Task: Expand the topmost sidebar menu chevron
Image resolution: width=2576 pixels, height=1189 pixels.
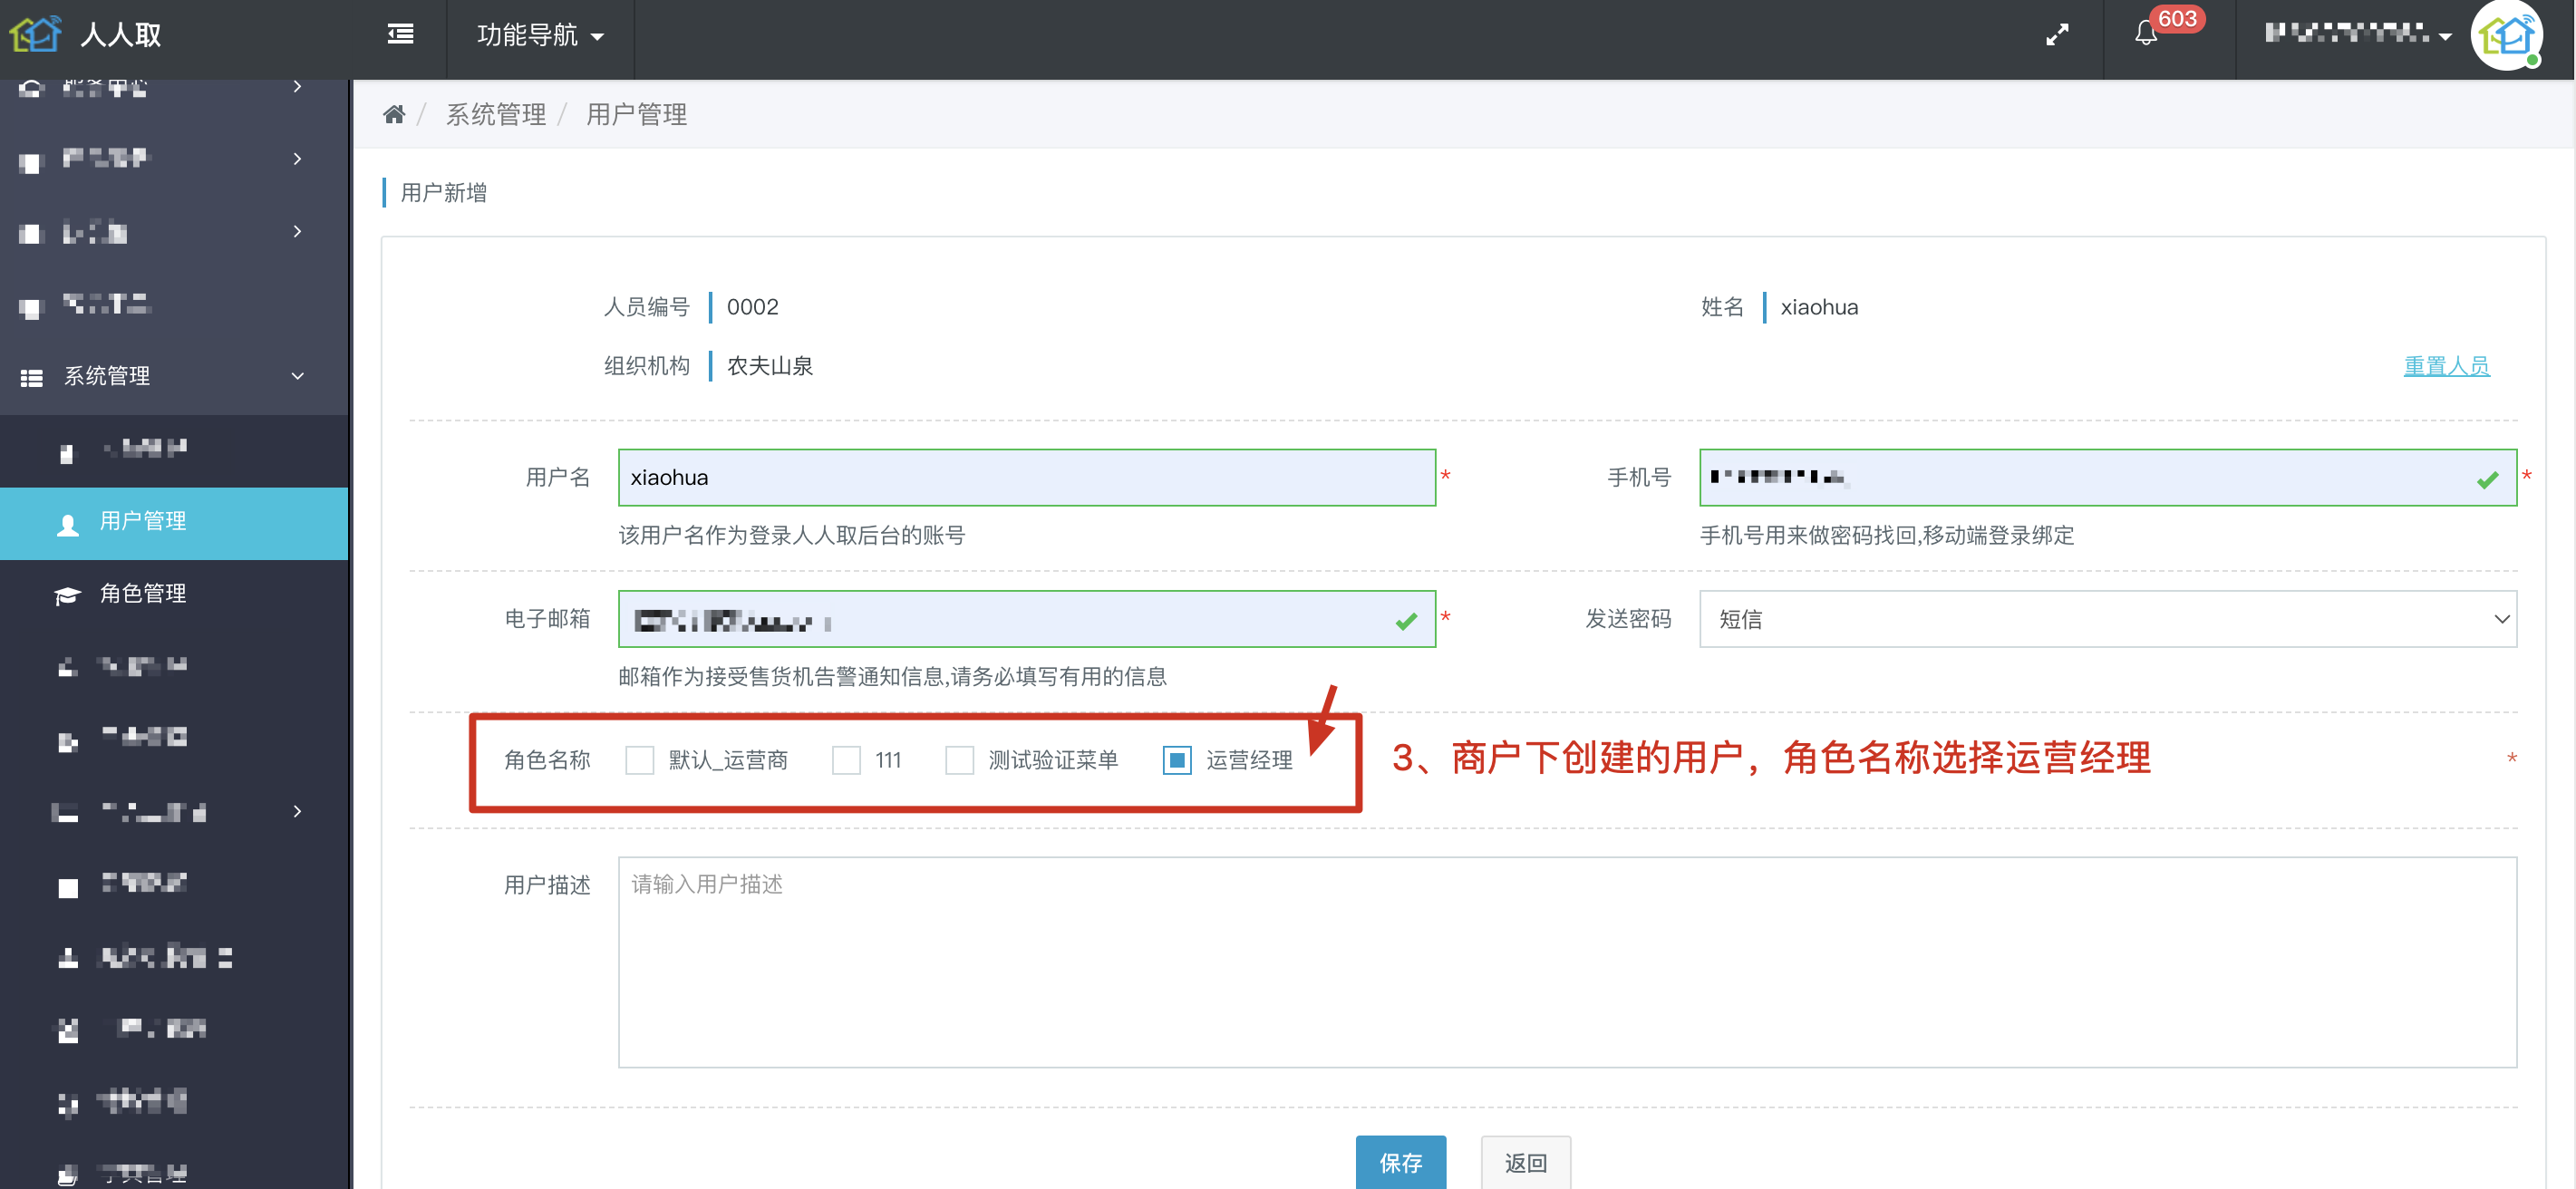Action: [297, 87]
